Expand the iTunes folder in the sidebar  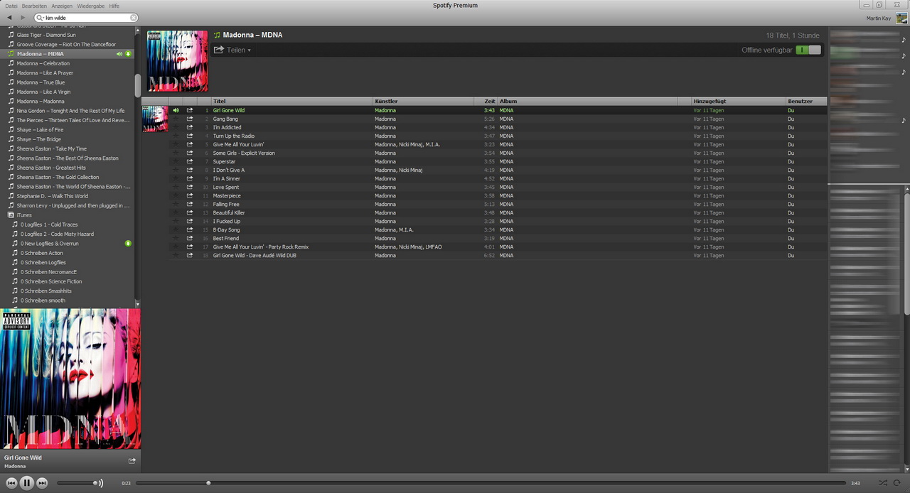pos(11,215)
